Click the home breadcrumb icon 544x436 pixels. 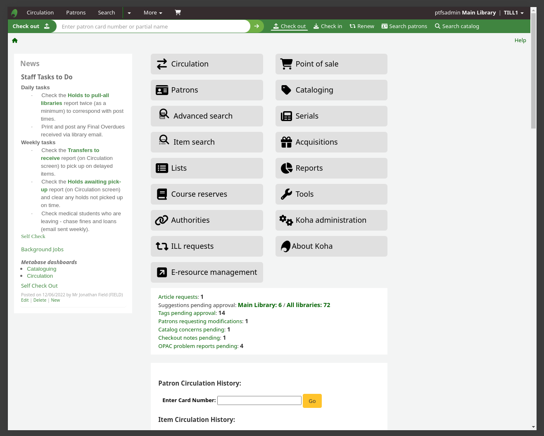click(15, 41)
